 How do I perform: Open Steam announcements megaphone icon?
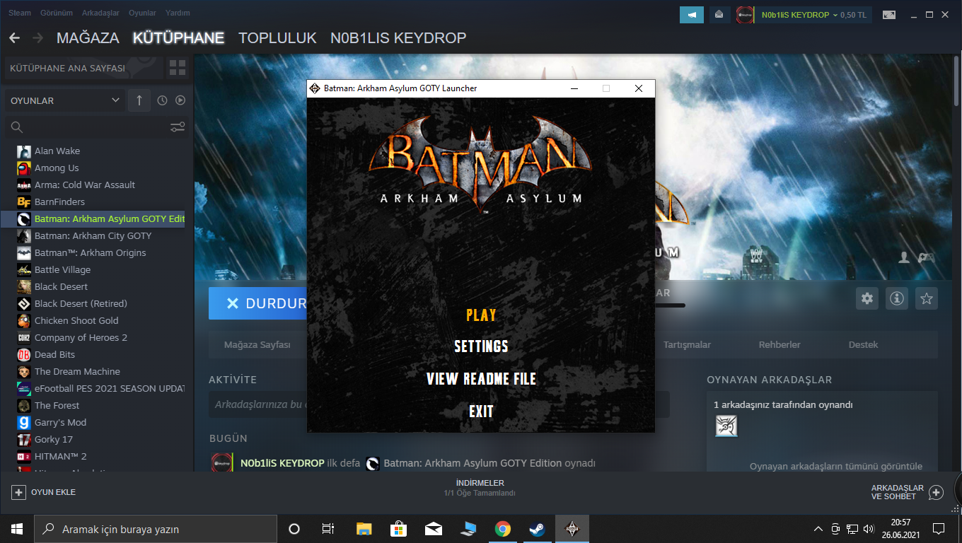pyautogui.click(x=692, y=14)
